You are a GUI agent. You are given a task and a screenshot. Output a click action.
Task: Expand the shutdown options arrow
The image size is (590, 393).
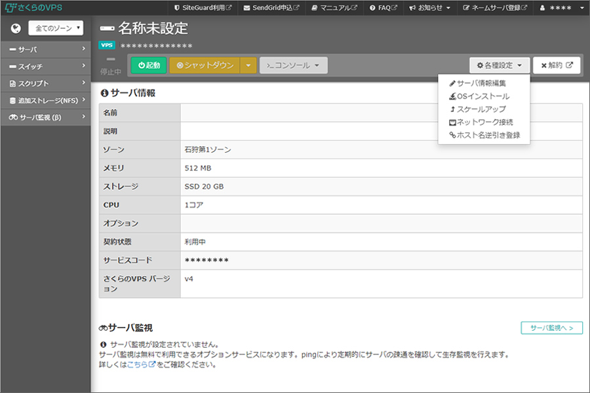[248, 65]
